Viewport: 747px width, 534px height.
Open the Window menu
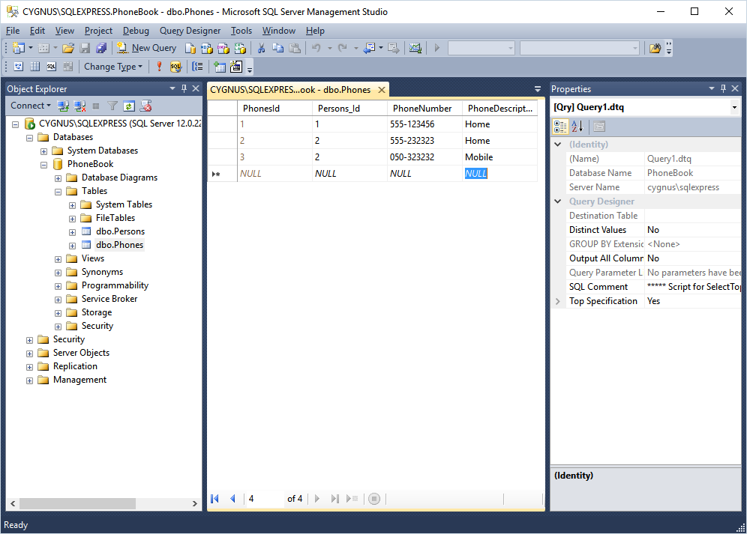point(279,31)
